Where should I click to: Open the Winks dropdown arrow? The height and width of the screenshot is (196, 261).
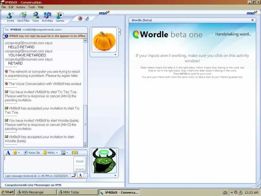[57, 153]
